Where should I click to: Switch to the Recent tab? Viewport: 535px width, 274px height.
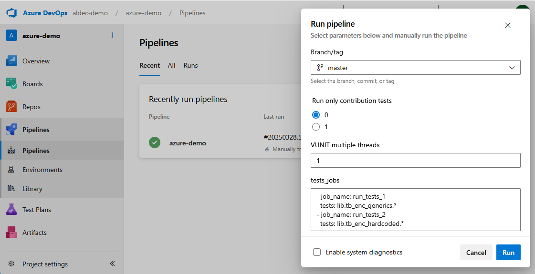pyautogui.click(x=149, y=65)
